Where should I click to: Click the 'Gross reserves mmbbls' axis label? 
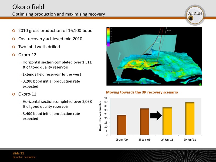point(100,116)
